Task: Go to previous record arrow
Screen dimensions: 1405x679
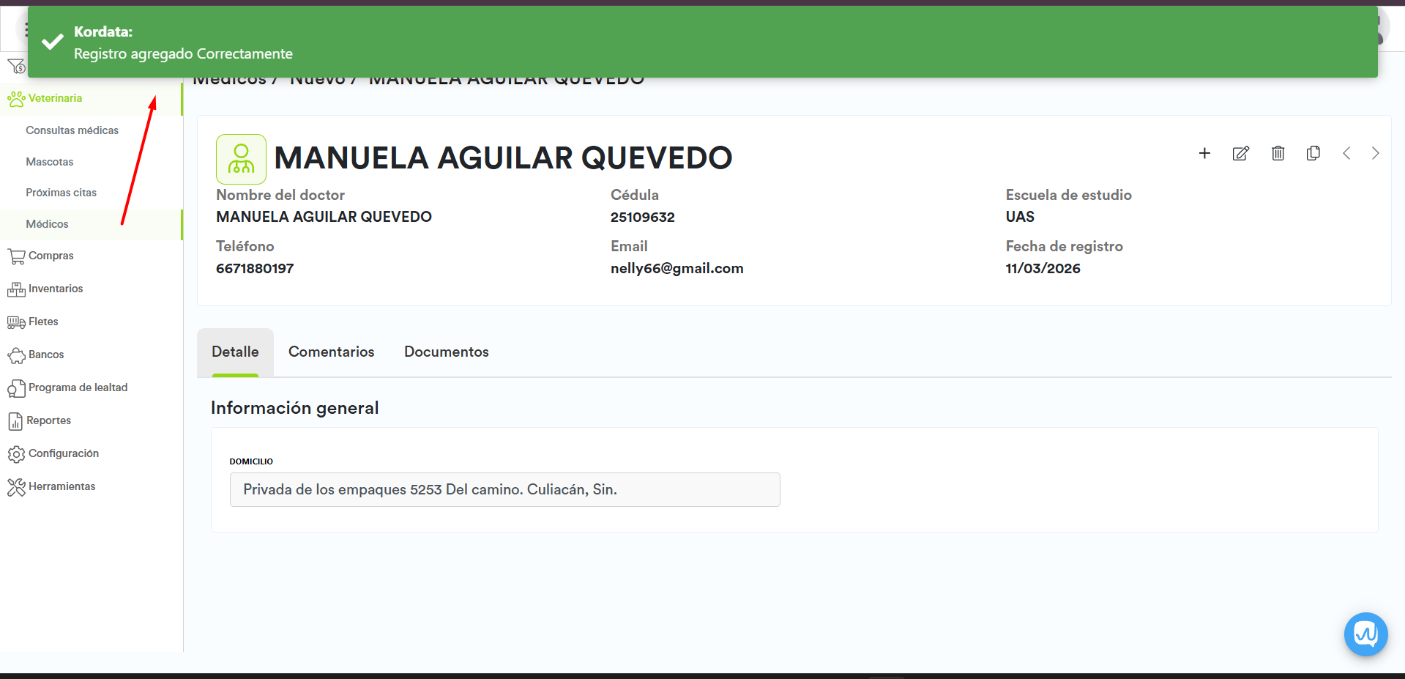Action: (x=1346, y=153)
